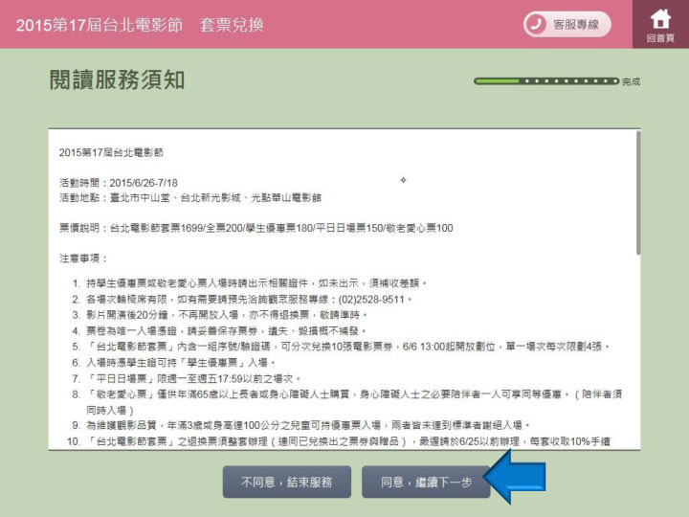The height and width of the screenshot is (517, 689).
Task: Open the 客服專線 customer service hotline
Action: point(567,24)
